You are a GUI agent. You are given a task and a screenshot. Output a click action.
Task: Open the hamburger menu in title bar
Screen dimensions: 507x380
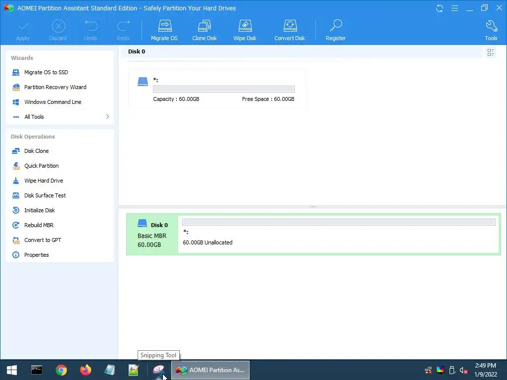[455, 8]
